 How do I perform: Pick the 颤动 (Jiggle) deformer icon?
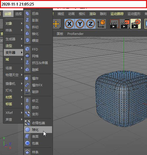click(x=27, y=107)
